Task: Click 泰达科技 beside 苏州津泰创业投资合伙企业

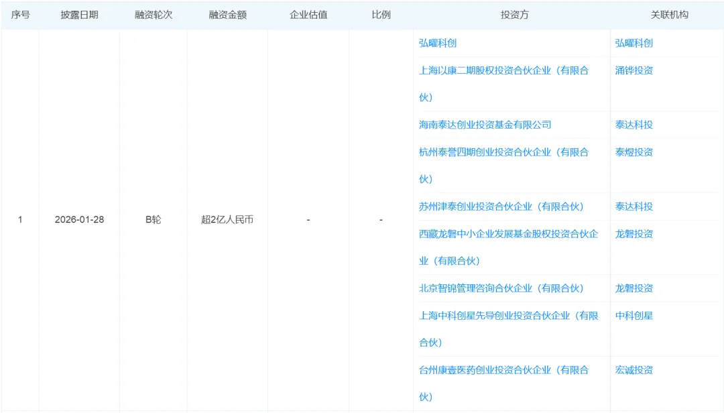Action: (x=633, y=206)
